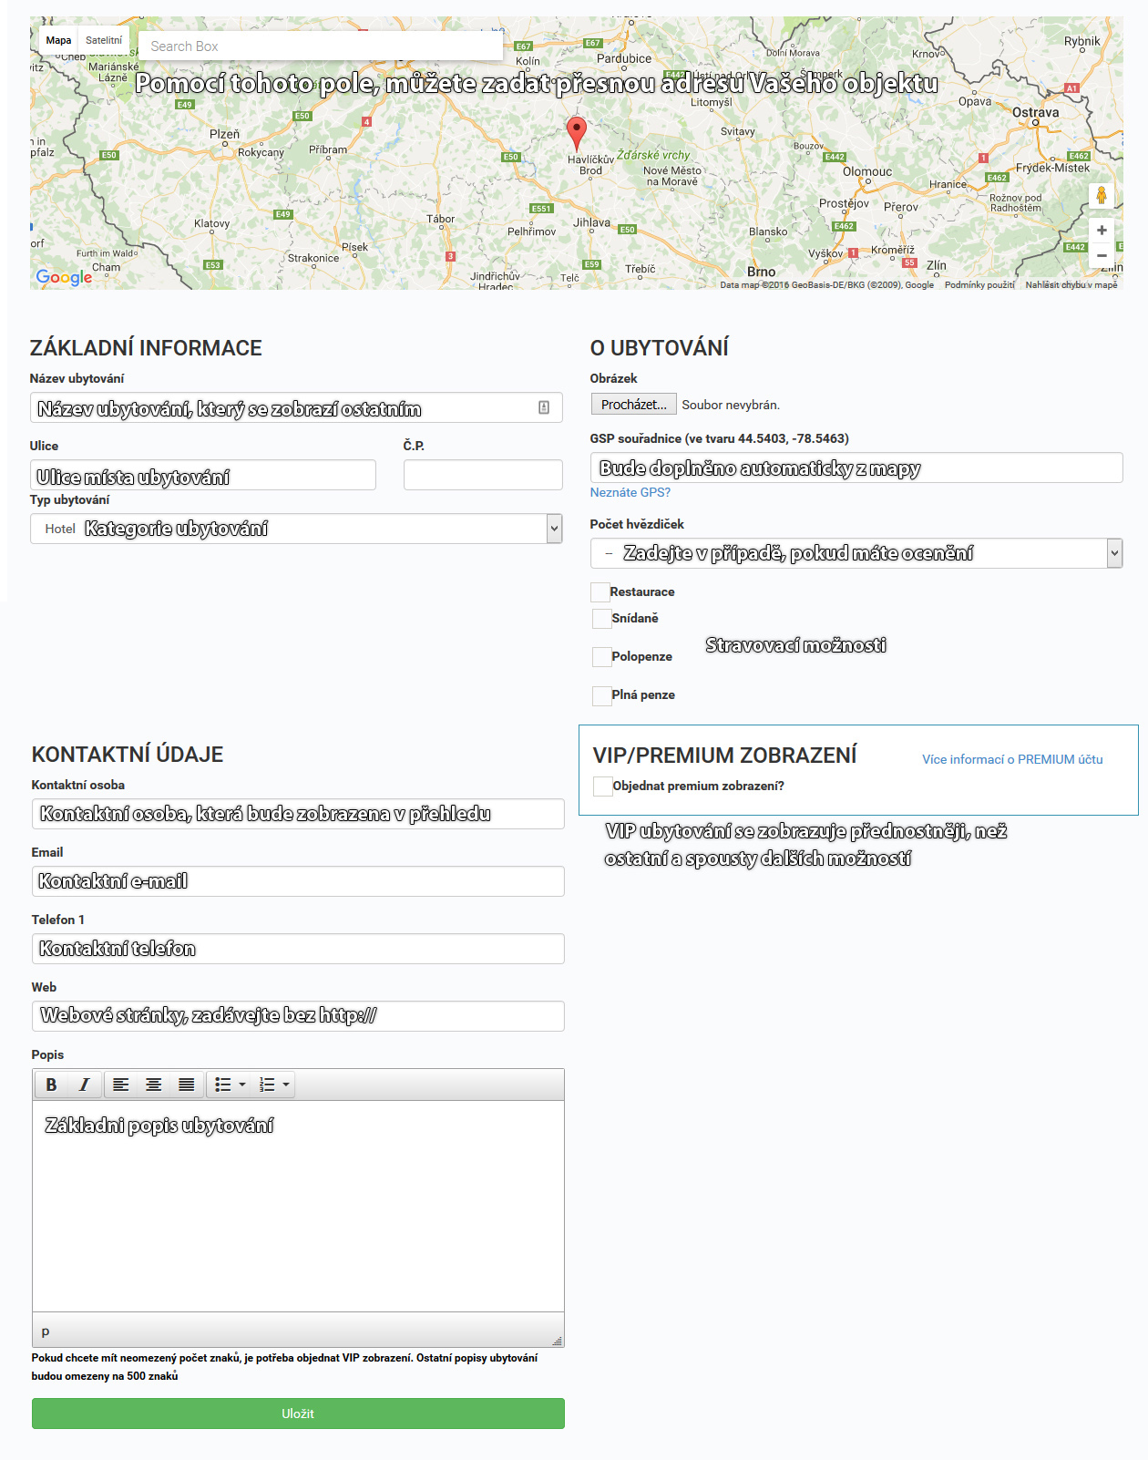Click the Plzeň city label on map
The width and height of the screenshot is (1148, 1460).
pos(225,134)
